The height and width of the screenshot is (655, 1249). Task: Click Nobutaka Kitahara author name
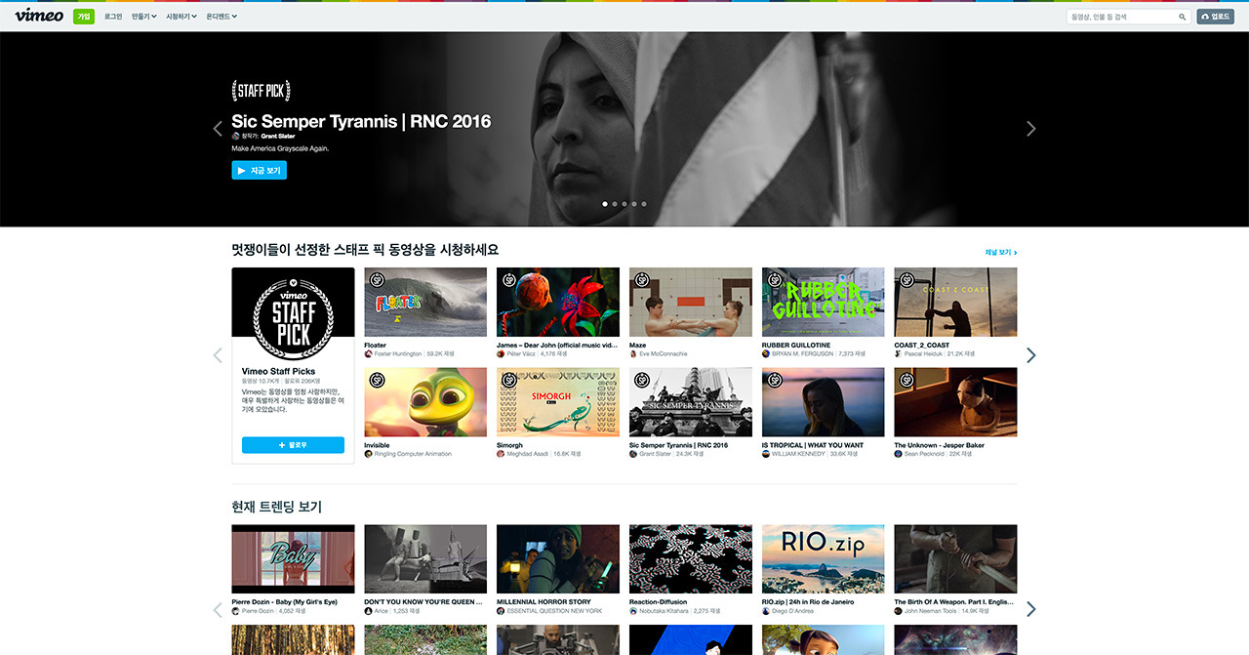tap(665, 611)
